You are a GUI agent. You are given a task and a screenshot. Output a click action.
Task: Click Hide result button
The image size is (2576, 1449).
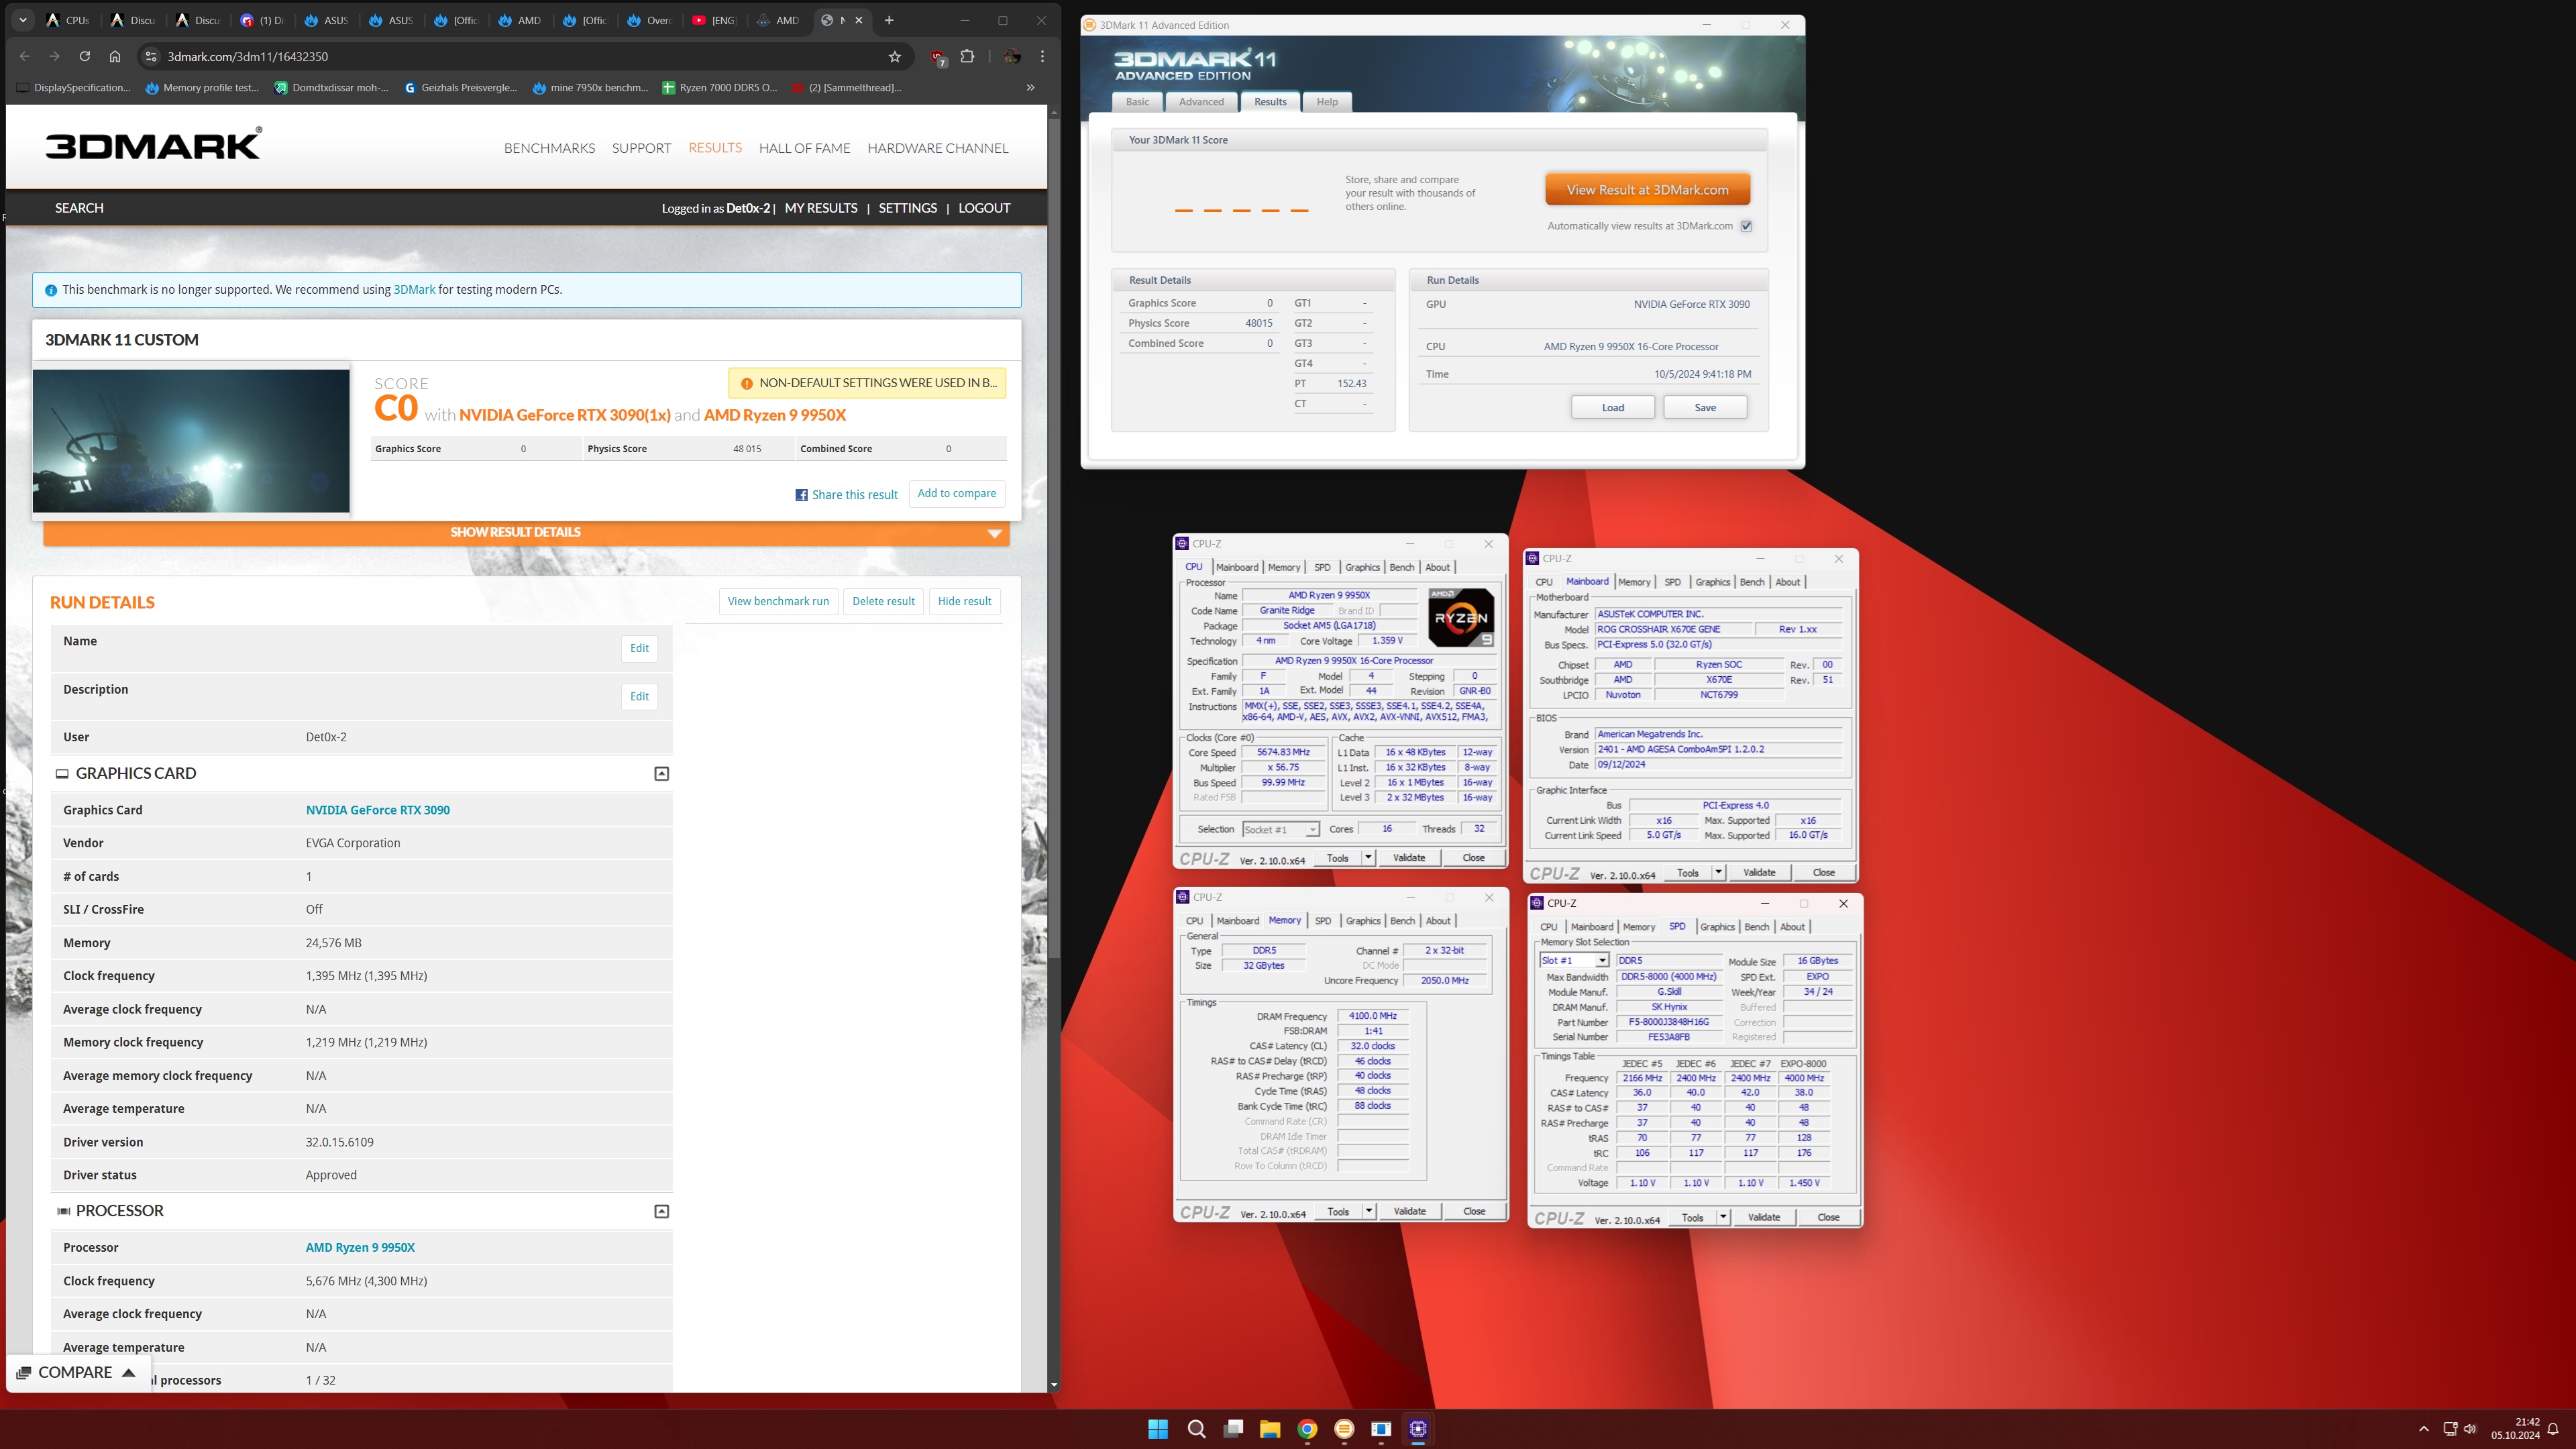964,601
